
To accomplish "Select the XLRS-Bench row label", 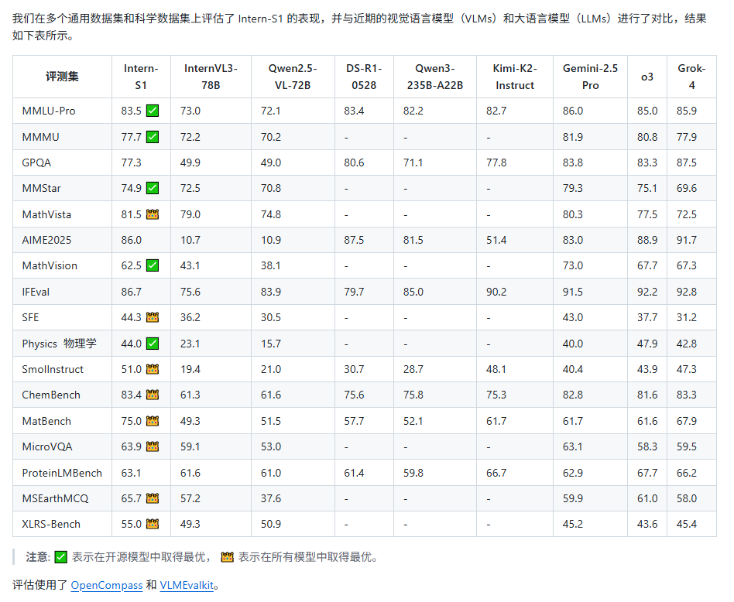I will 51,524.
